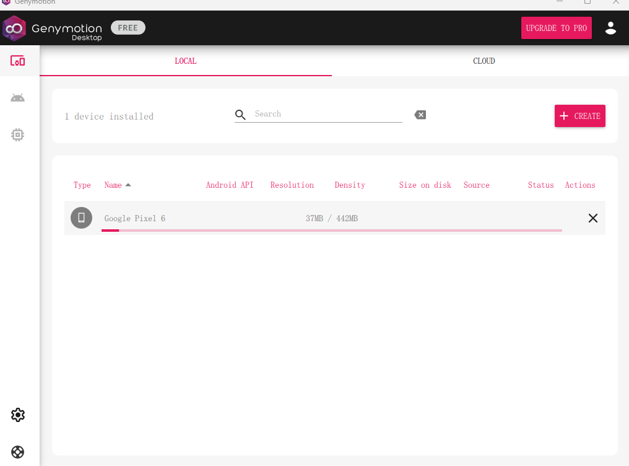Image resolution: width=629 pixels, height=466 pixels.
Task: Click the Genymotion Desktop logo
Action: [53, 29]
